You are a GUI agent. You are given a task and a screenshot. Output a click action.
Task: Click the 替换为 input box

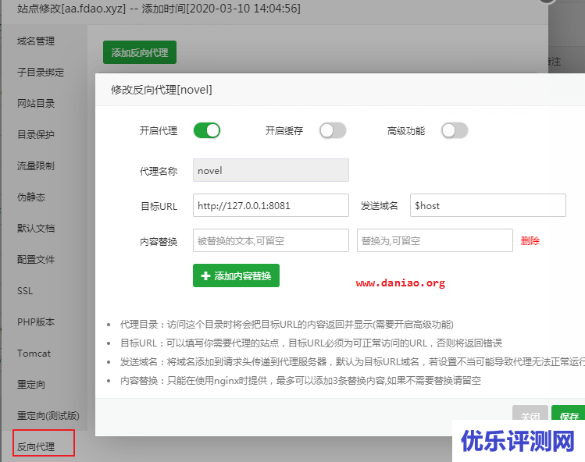tap(434, 240)
